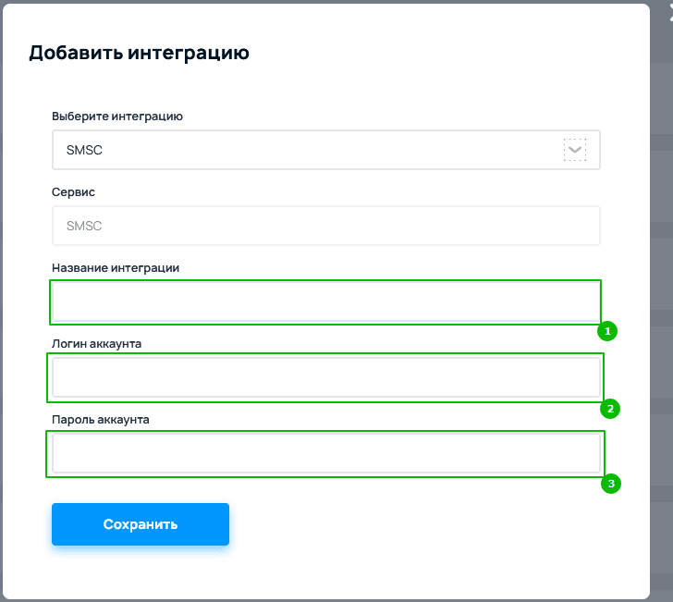Click the 'Добавить интеграцию' dialog title

[x=139, y=53]
